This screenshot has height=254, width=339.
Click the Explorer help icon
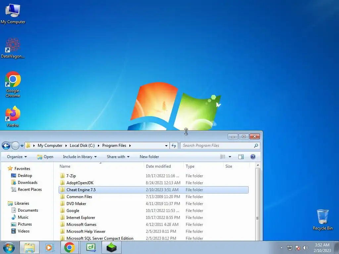253,157
